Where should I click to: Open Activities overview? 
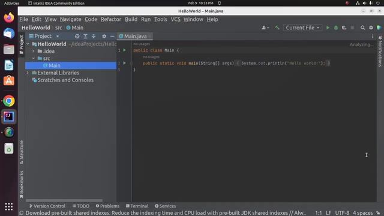[x=11, y=3]
